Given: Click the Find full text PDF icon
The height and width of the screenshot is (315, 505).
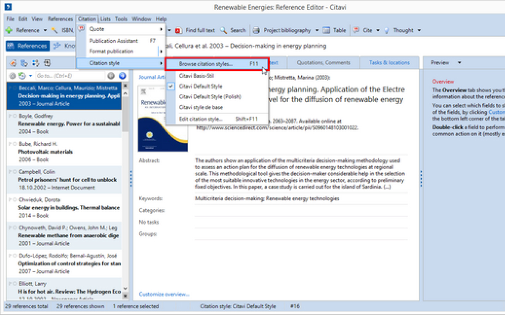Looking at the screenshot, I should (178, 30).
